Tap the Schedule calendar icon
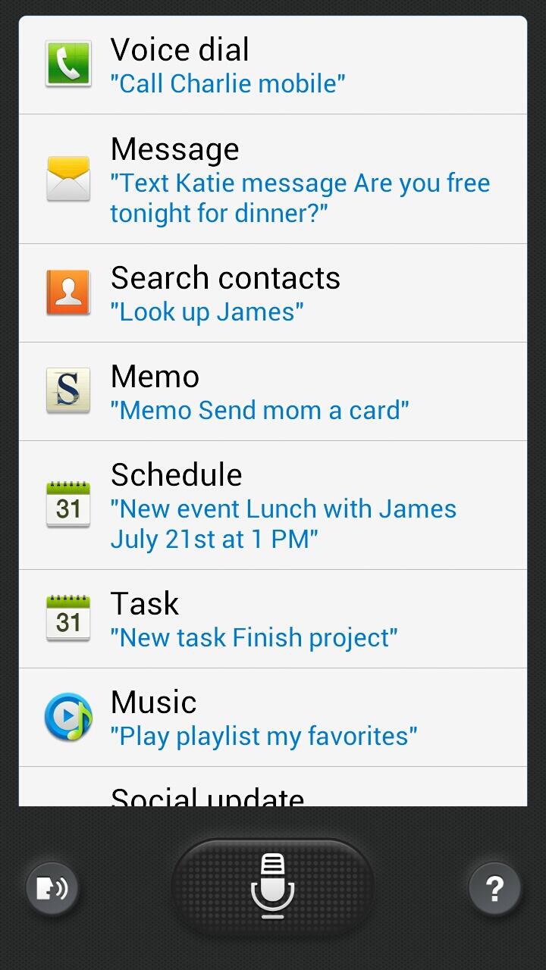The image size is (546, 970). tap(68, 505)
